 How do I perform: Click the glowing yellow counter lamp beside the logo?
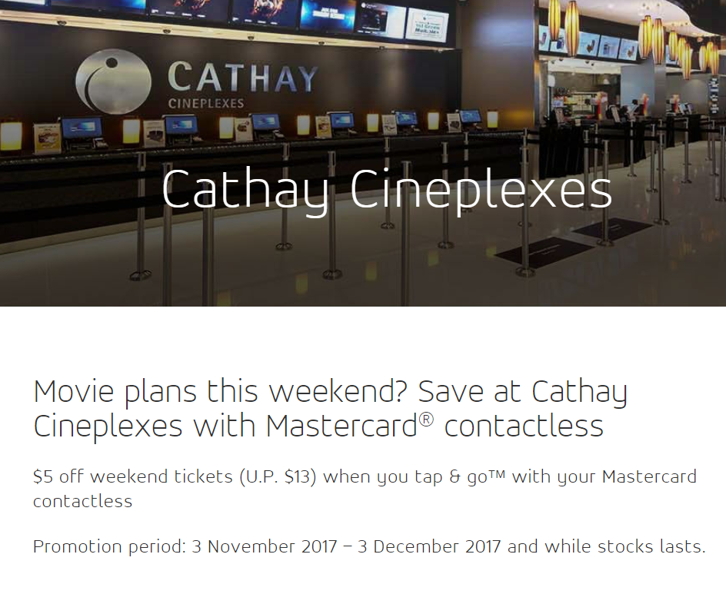[x=131, y=131]
